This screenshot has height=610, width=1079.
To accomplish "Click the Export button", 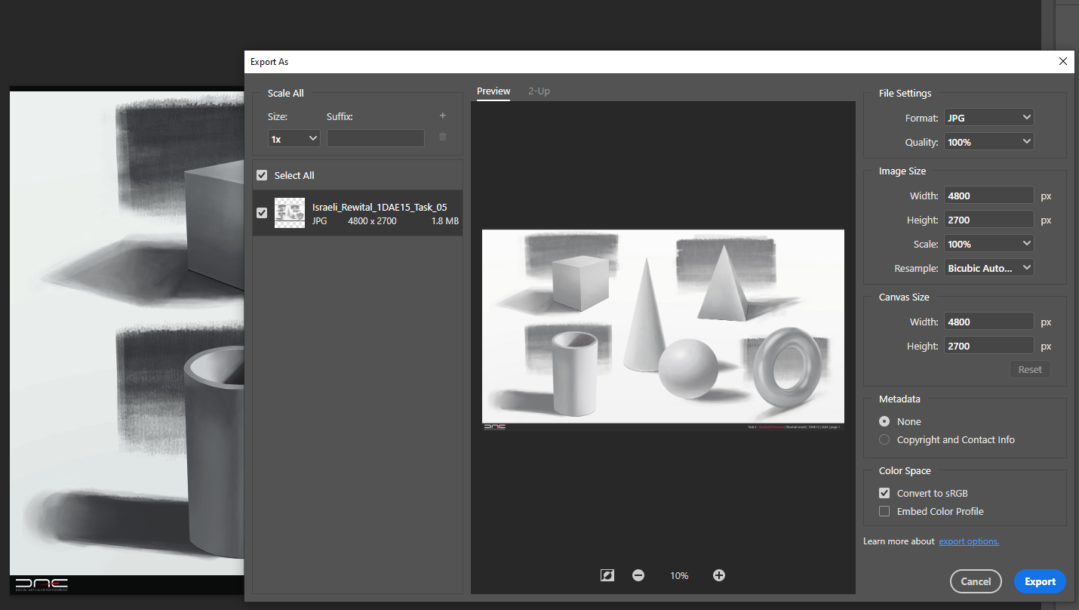I will coord(1040,581).
